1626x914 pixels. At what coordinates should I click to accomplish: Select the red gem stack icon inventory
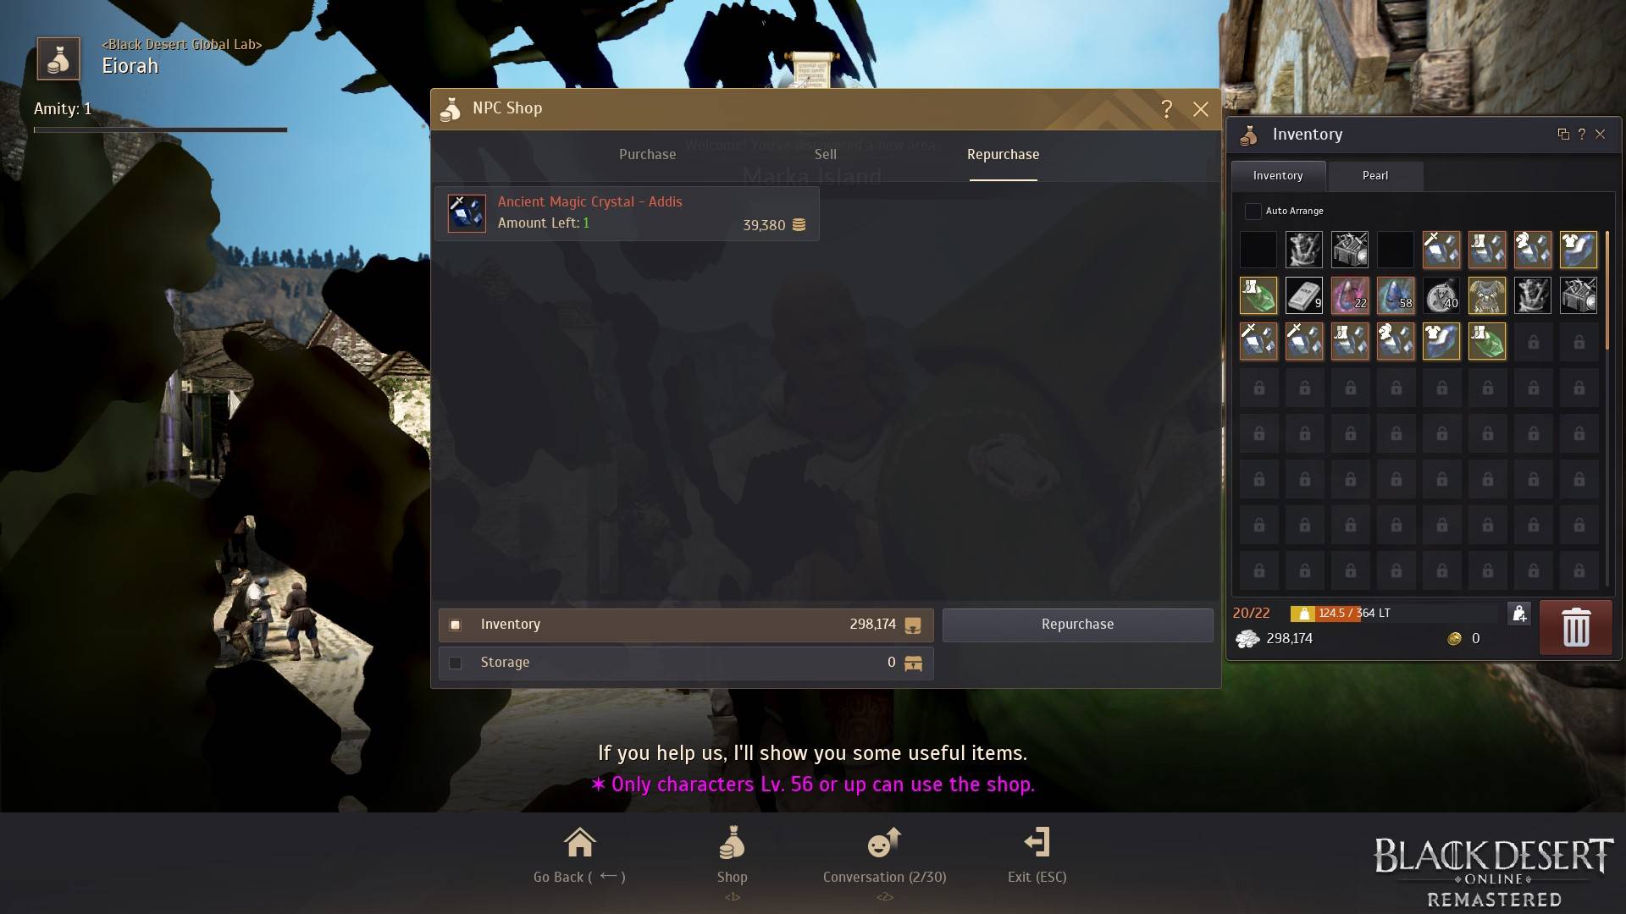1349,295
